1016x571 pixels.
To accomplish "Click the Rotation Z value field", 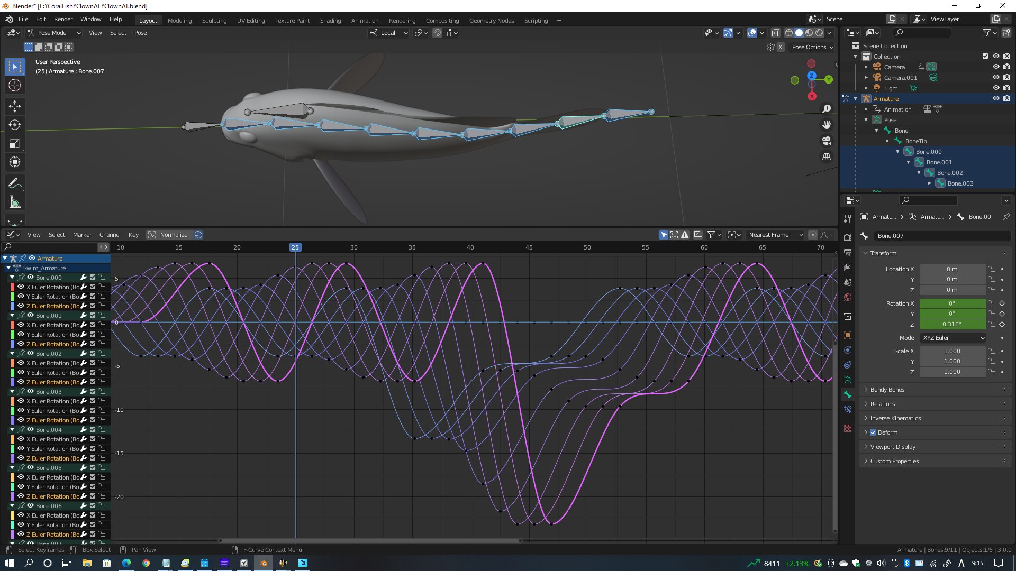I will coord(952,324).
